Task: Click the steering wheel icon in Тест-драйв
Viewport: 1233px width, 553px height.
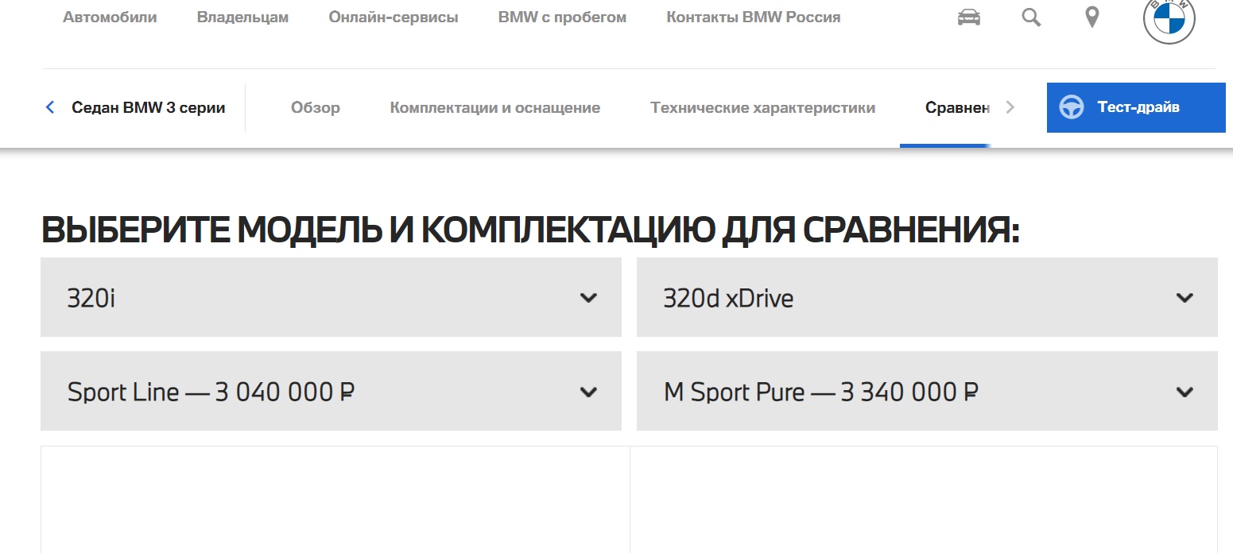Action: pos(1072,107)
